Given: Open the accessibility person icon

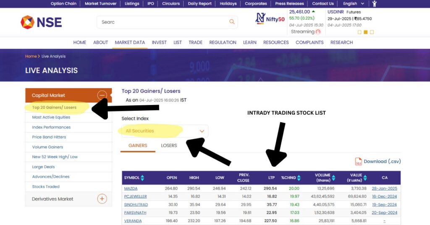Looking at the screenshot, I should [374, 3].
